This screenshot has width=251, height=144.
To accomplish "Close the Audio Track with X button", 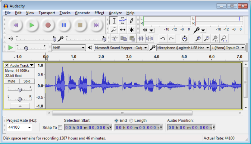I will tap(6, 65).
